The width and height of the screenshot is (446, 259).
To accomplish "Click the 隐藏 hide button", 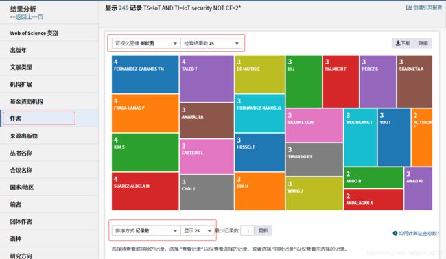I will click(423, 43).
